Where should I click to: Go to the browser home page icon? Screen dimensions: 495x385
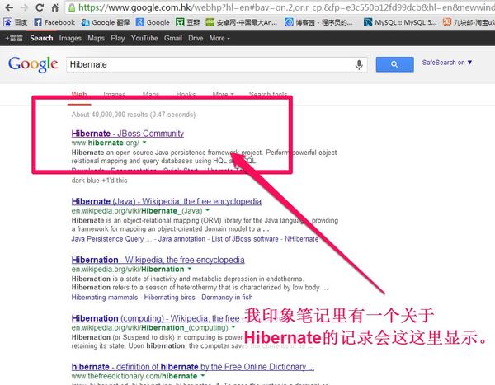55,7
